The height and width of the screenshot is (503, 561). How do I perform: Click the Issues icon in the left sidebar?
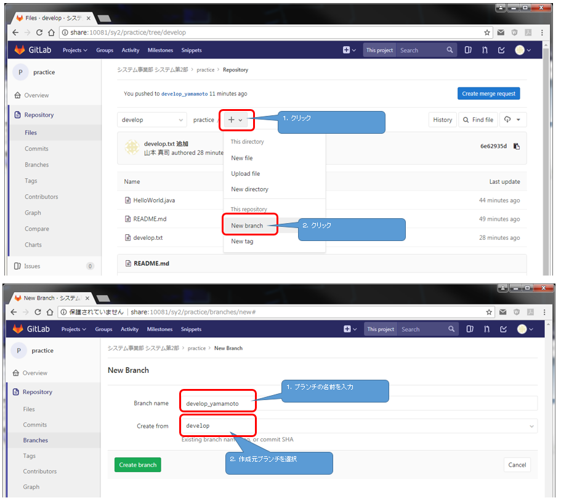click(x=17, y=266)
